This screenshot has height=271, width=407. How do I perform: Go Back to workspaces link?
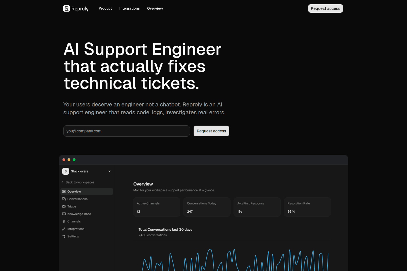tap(80, 182)
